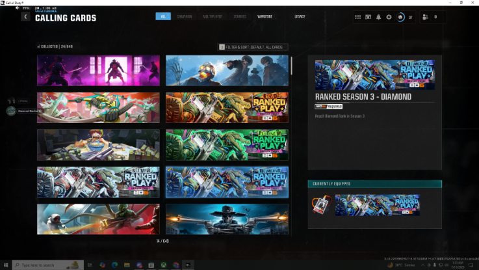Click the currently equipped calling card
Screen dimensions: 479x270
(x=377, y=205)
